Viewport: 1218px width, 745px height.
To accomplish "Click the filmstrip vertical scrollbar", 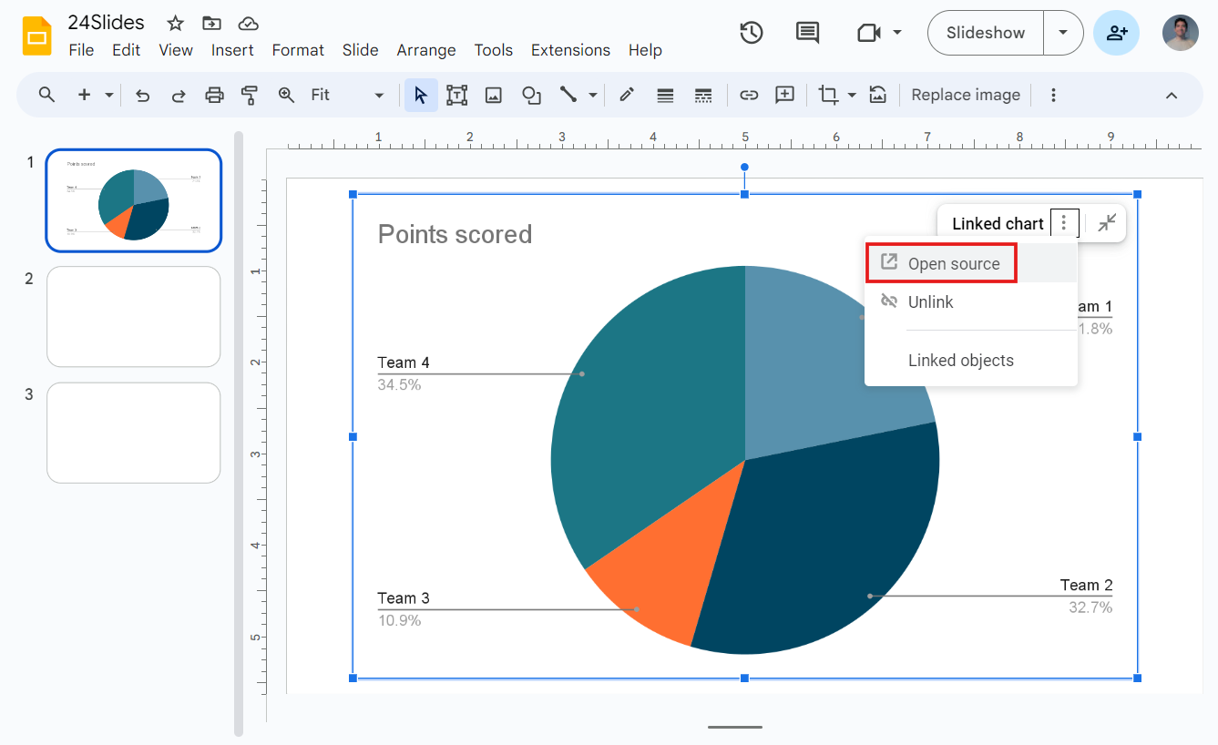I will point(239,433).
